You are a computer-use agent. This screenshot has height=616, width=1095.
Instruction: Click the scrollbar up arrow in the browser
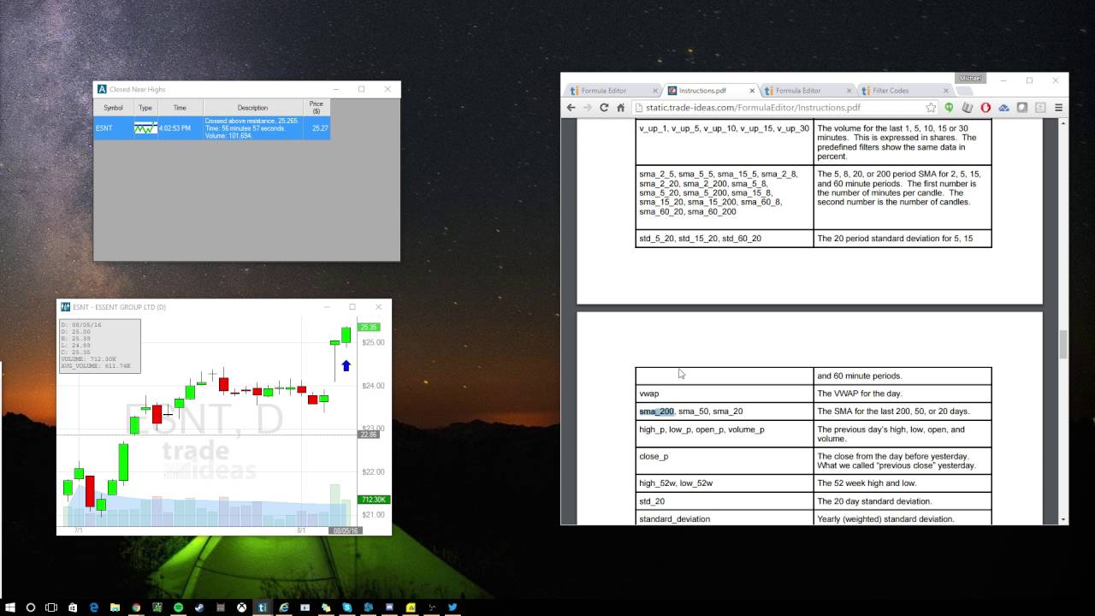1063,123
